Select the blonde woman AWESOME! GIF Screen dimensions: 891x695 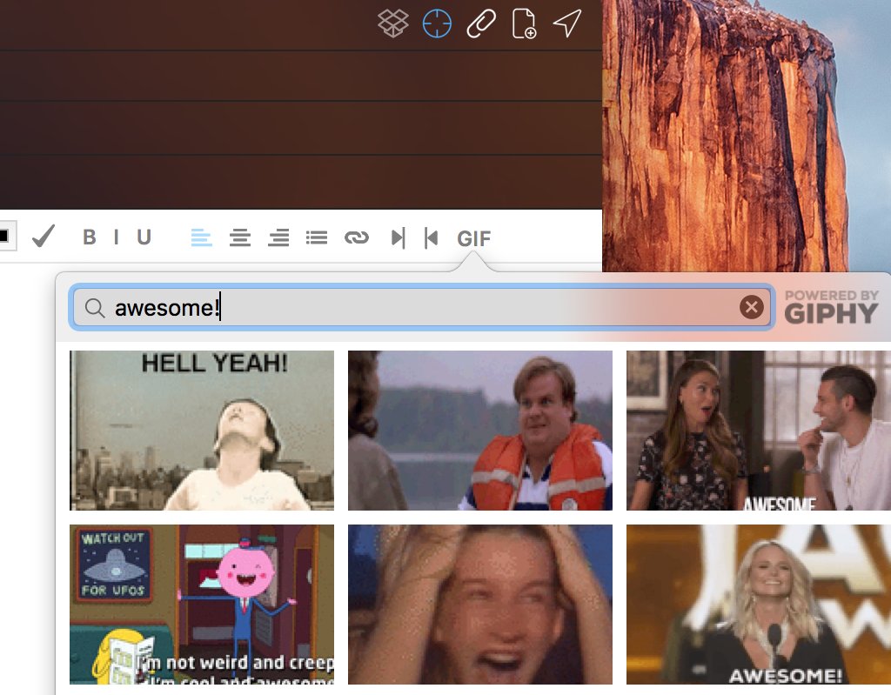(x=759, y=604)
